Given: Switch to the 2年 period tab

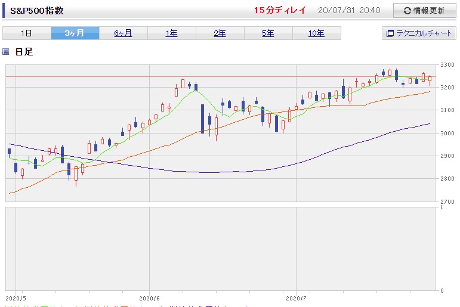Looking at the screenshot, I should [x=220, y=33].
